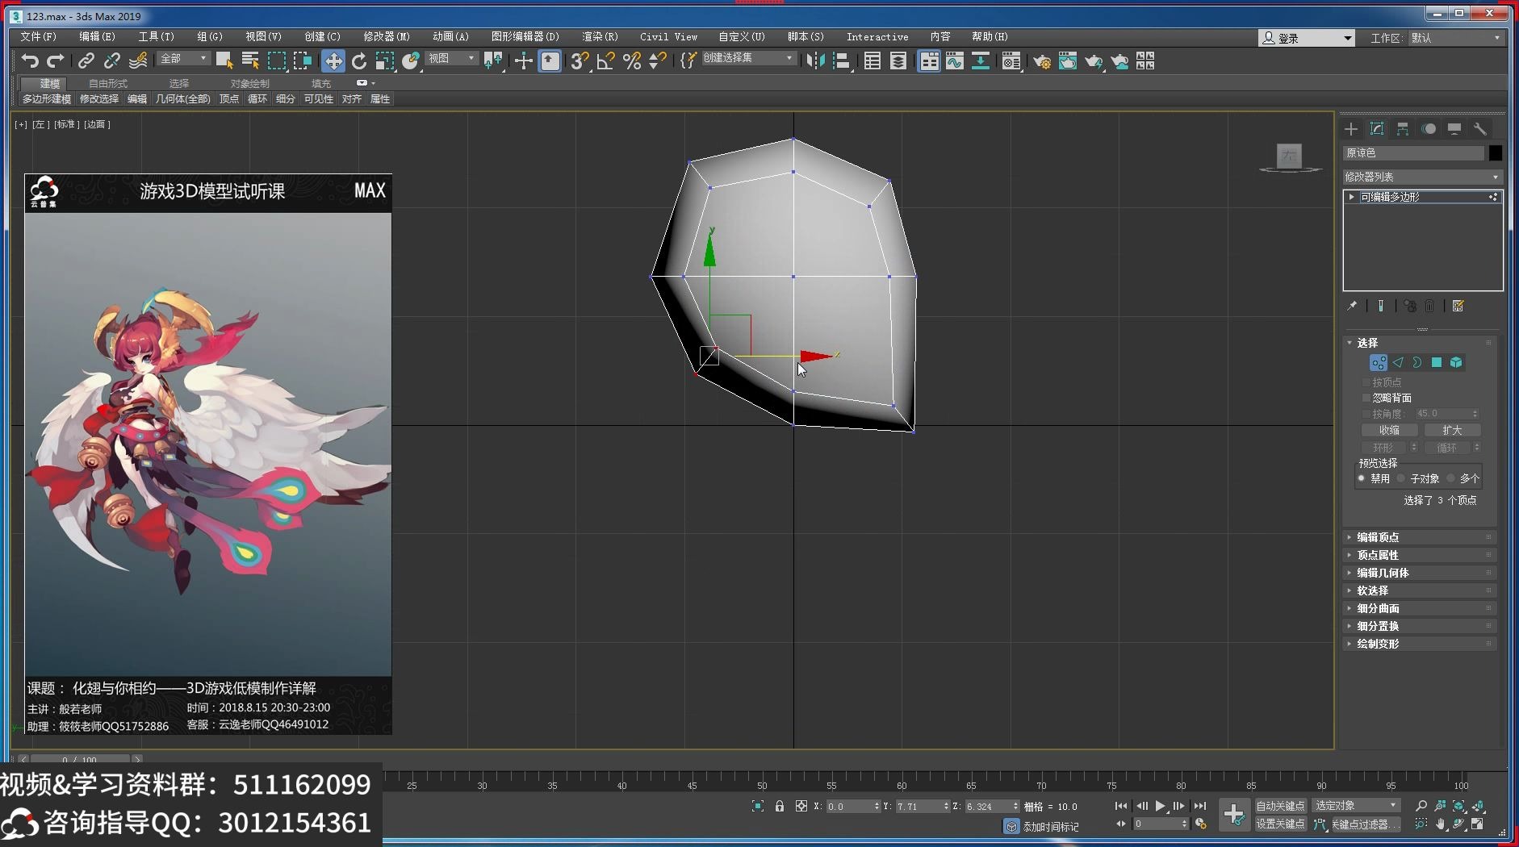1519x847 pixels.
Task: Switch to the Hierarchy panel icon
Action: [1403, 128]
